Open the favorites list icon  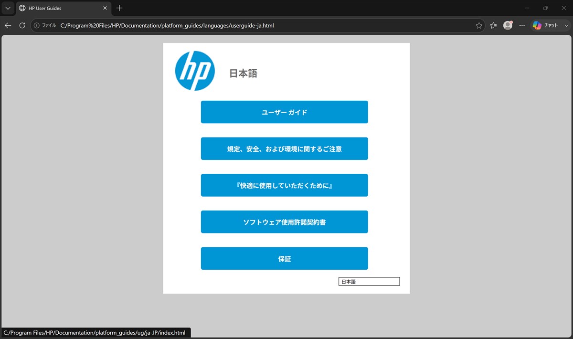493,25
